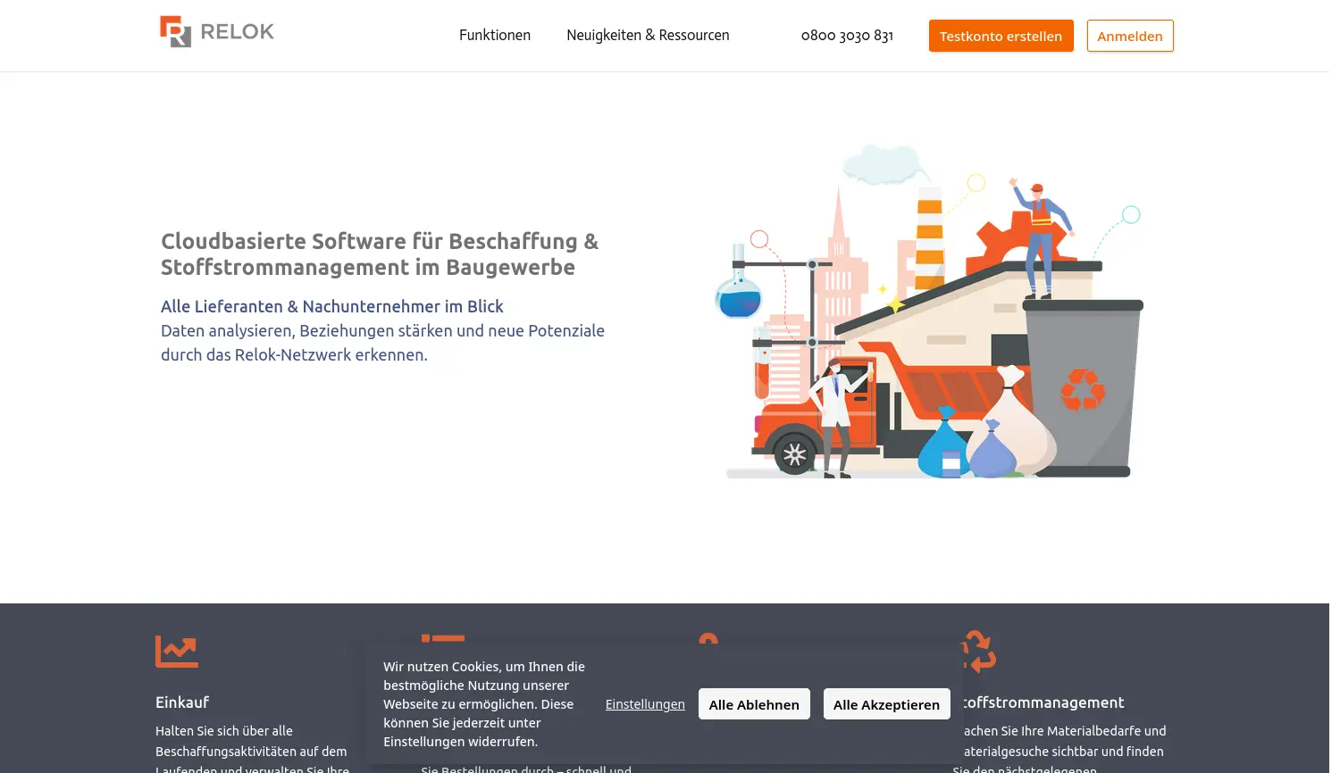
Task: Click the Testkonto erstellen button
Action: click(1001, 36)
